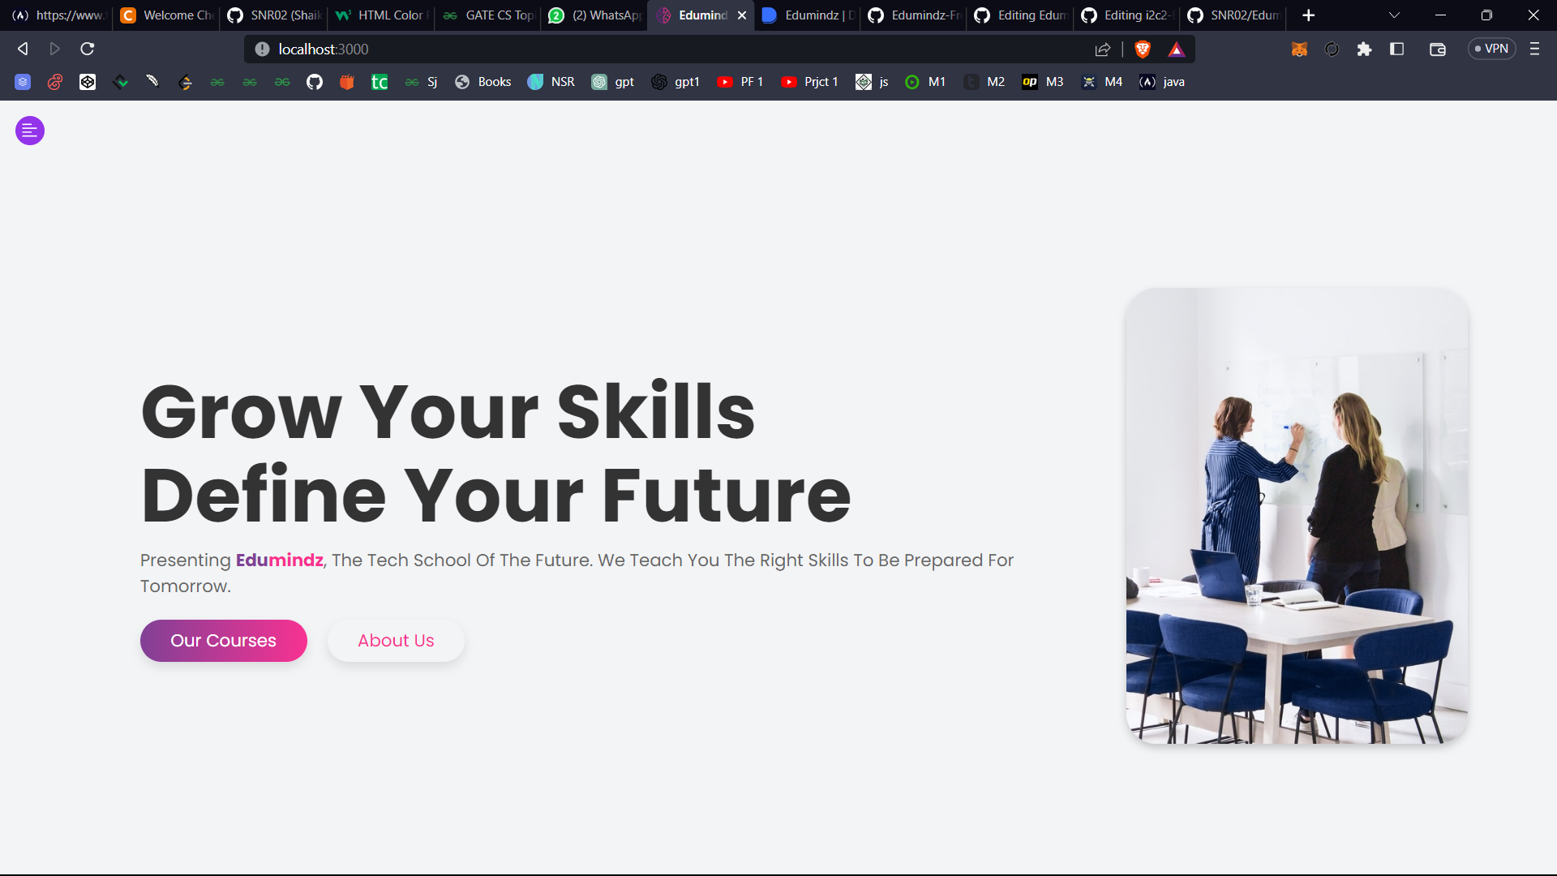Click the Brave Shields lion icon
This screenshot has height=876, width=1557.
coord(1143,49)
